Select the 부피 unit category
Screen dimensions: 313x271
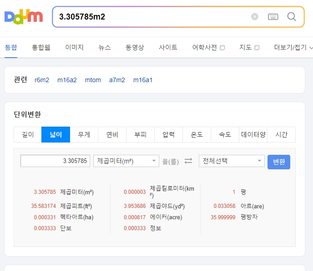click(140, 135)
